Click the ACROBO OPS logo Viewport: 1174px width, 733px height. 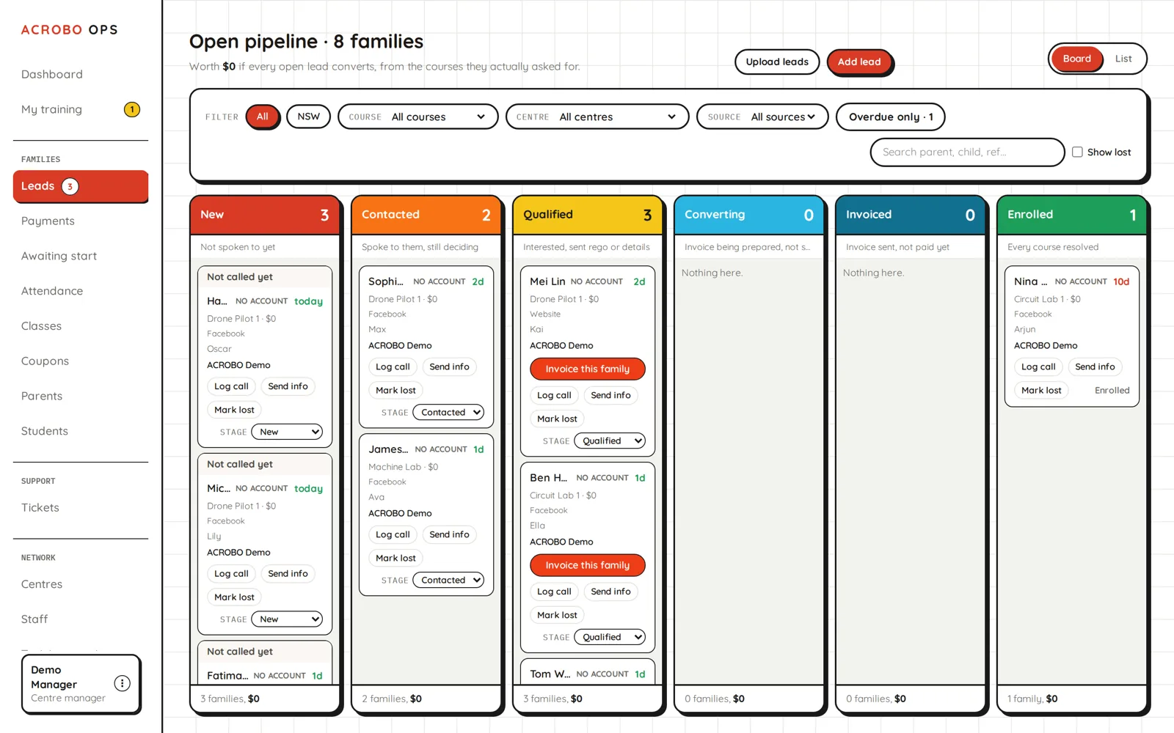(69, 30)
